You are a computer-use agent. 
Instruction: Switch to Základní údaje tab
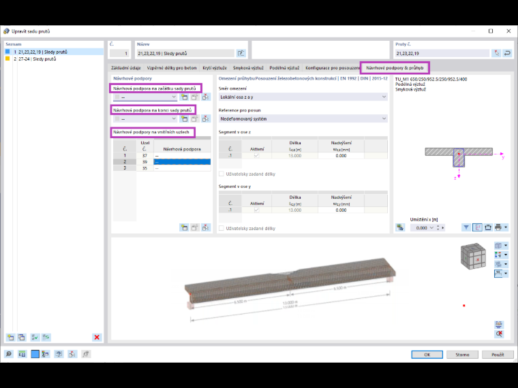coord(126,68)
